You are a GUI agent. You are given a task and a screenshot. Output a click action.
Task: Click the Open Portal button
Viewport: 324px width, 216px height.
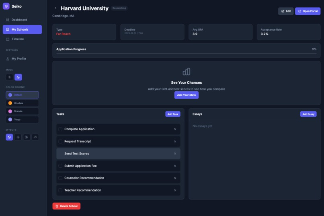point(308,11)
